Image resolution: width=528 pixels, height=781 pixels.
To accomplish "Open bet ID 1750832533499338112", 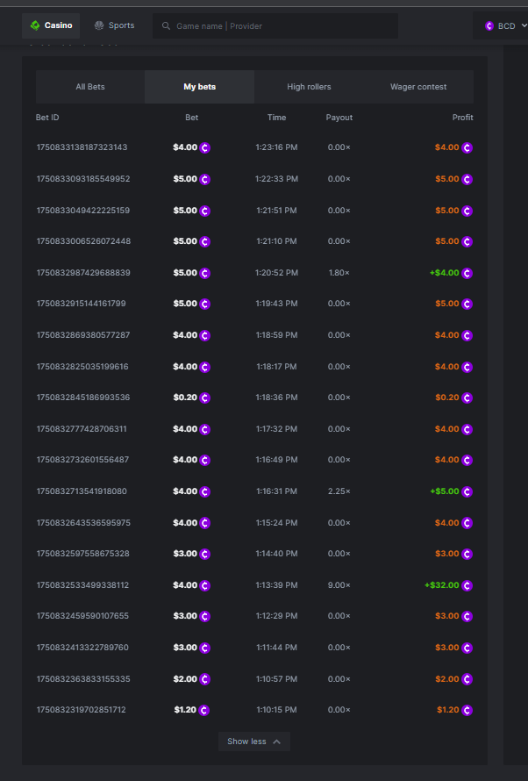I will coord(82,585).
